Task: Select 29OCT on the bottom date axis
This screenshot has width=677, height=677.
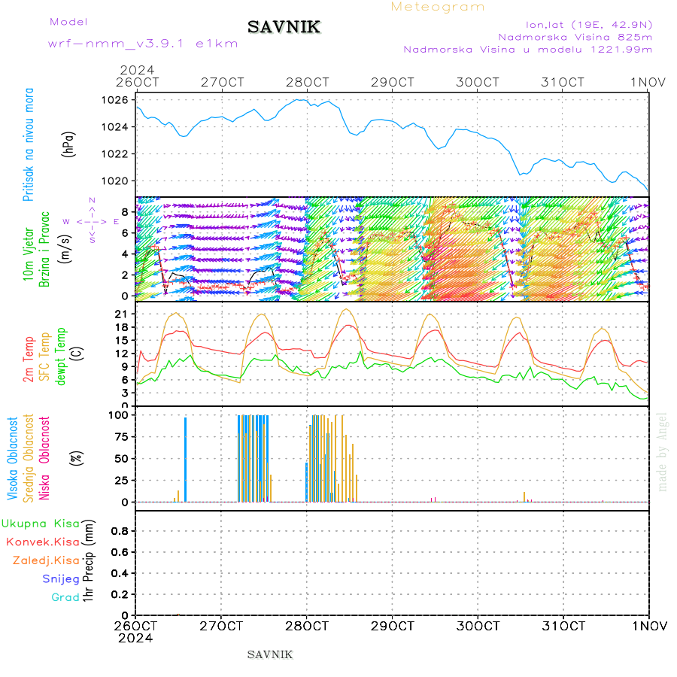Action: pos(392,626)
